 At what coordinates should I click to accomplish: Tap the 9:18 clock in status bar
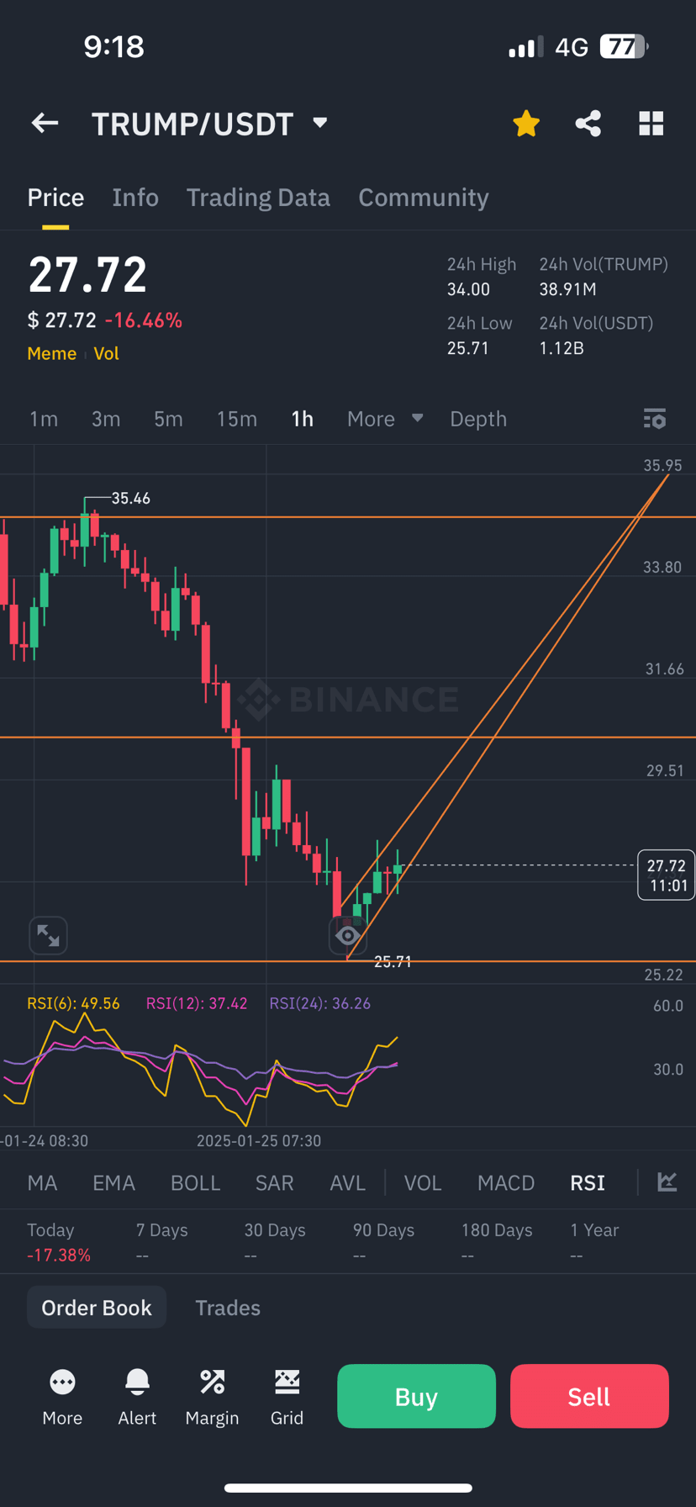click(114, 46)
